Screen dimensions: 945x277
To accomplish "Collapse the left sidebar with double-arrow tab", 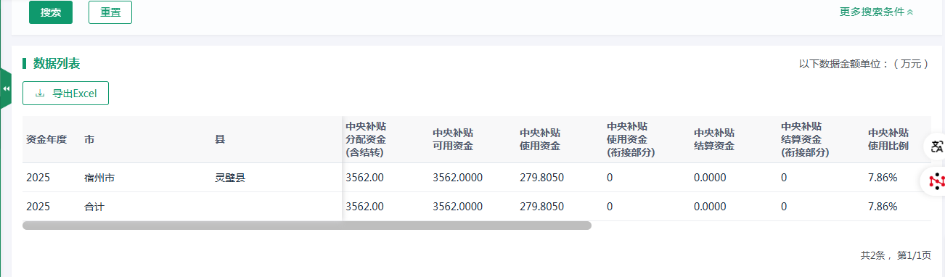I will coord(6,88).
